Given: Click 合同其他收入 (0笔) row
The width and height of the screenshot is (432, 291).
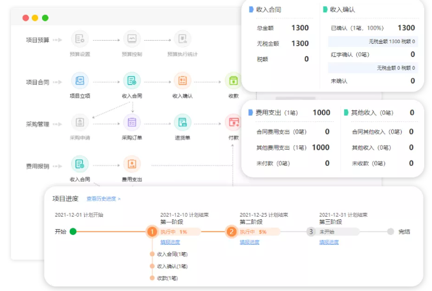Looking at the screenshot, I should pyautogui.click(x=383, y=132).
